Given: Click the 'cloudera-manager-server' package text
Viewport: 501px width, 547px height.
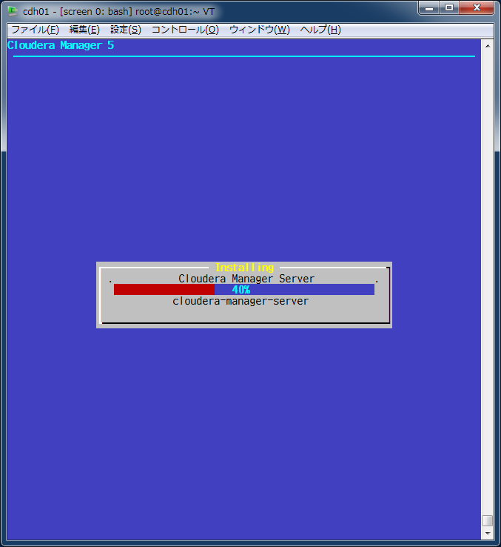Looking at the screenshot, I should [241, 301].
